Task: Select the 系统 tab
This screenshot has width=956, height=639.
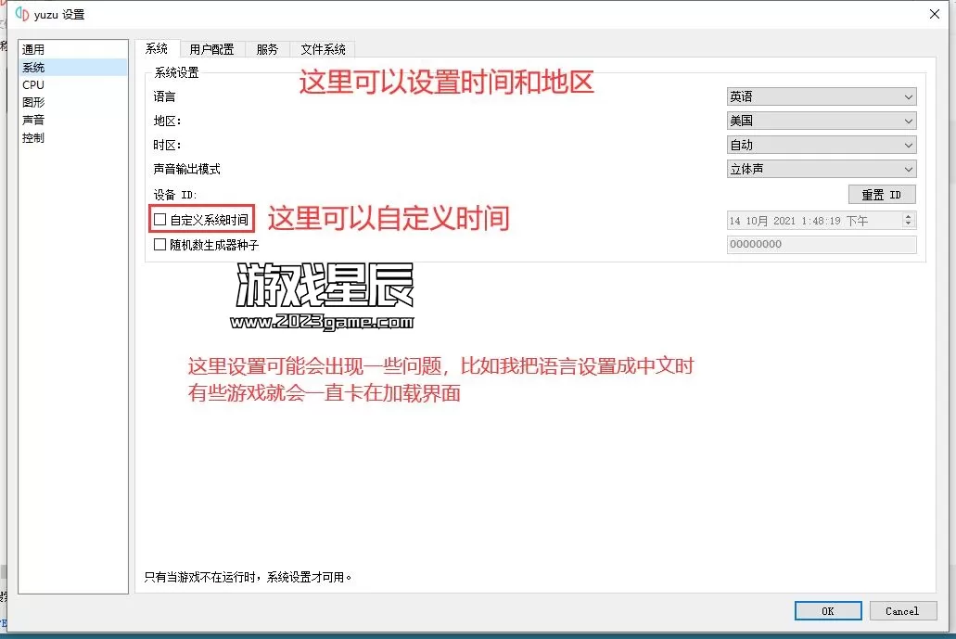Action: pyautogui.click(x=157, y=49)
